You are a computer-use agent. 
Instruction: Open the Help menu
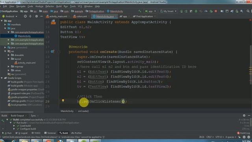tap(97, 6)
